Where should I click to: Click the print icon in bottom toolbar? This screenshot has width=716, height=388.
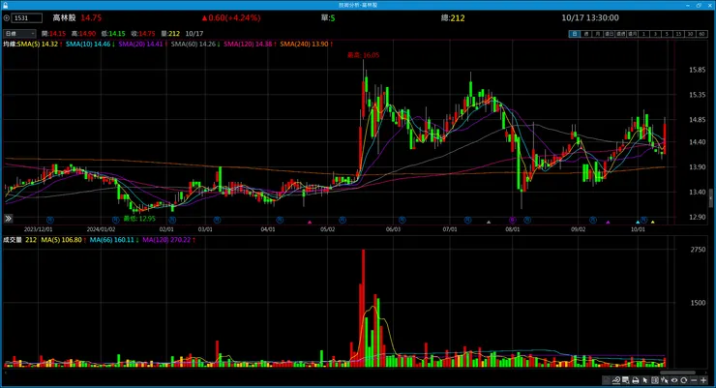click(x=636, y=380)
